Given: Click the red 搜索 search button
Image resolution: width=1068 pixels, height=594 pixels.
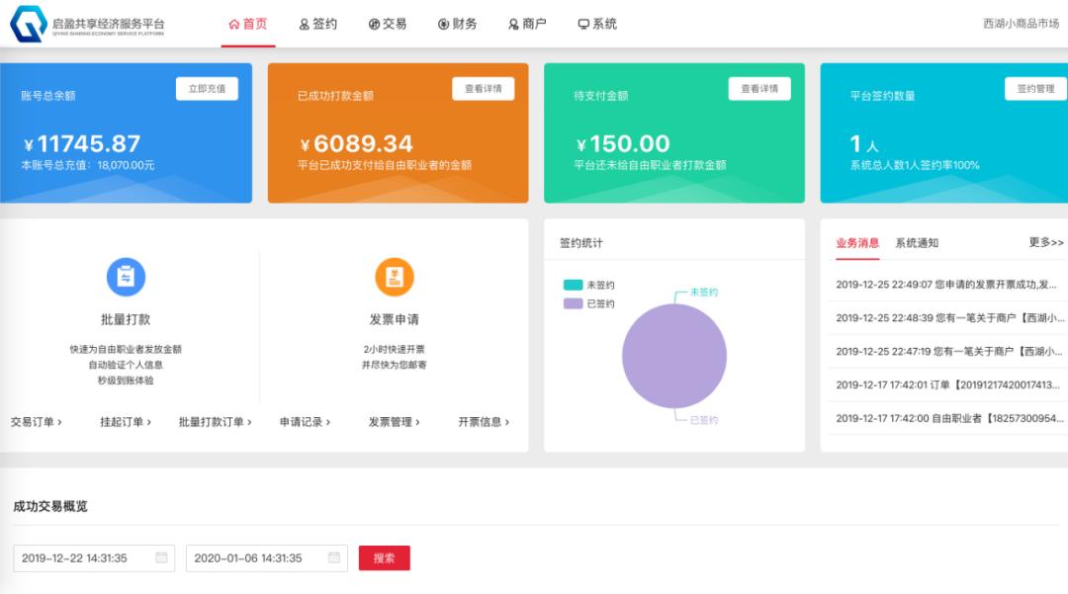Looking at the screenshot, I should pyautogui.click(x=384, y=556).
